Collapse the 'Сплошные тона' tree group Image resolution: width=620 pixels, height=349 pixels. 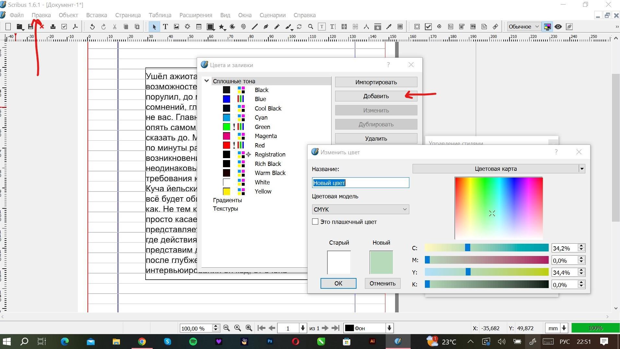(206, 81)
